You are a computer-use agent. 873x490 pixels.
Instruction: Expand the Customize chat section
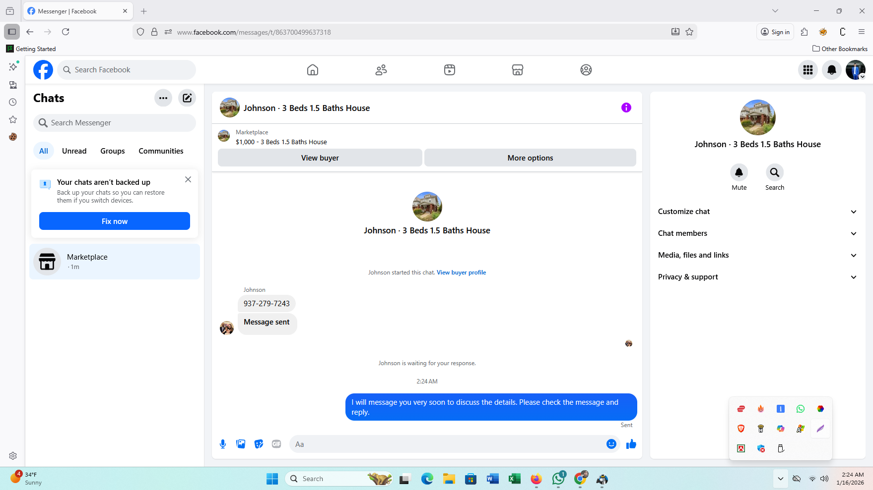click(x=757, y=212)
